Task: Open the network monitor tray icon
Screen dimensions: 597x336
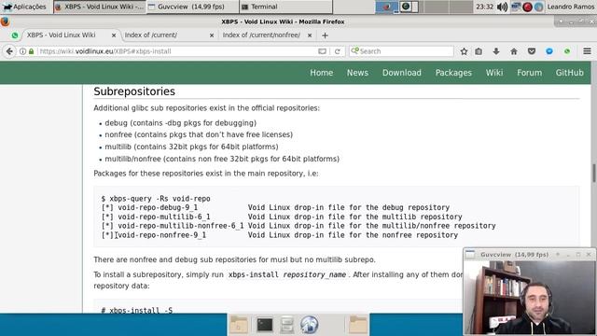Action: click(x=516, y=7)
